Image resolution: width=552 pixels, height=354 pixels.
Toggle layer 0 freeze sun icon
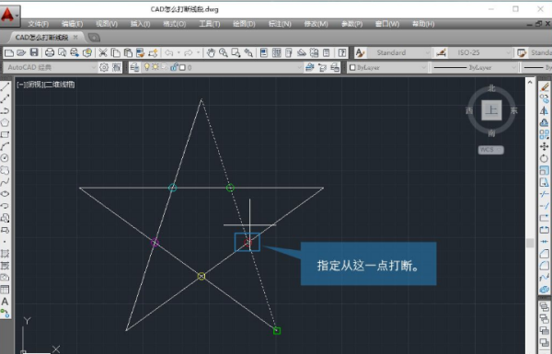point(155,67)
